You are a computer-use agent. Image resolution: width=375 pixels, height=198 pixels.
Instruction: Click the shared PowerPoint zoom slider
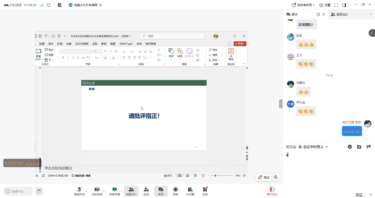pyautogui.click(x=216, y=175)
